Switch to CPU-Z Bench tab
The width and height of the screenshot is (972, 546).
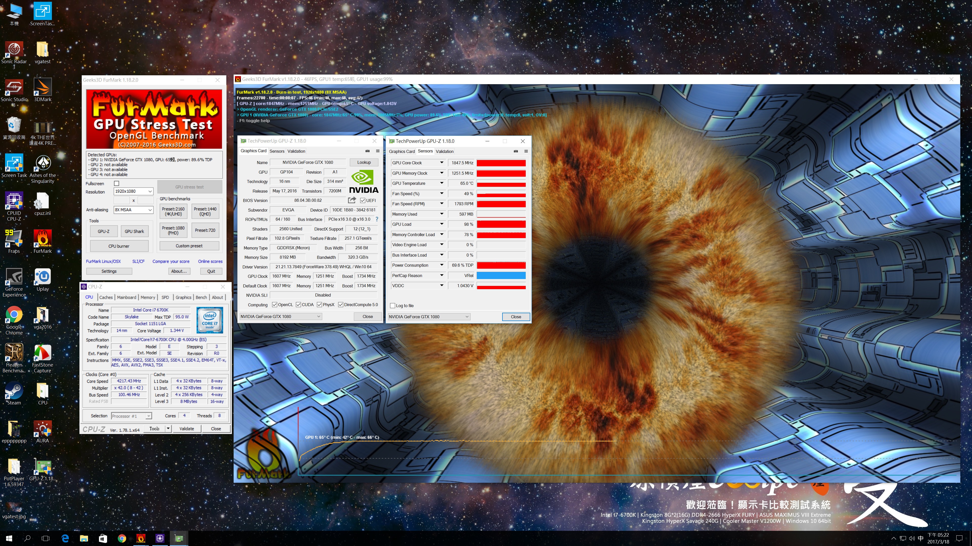tap(201, 297)
